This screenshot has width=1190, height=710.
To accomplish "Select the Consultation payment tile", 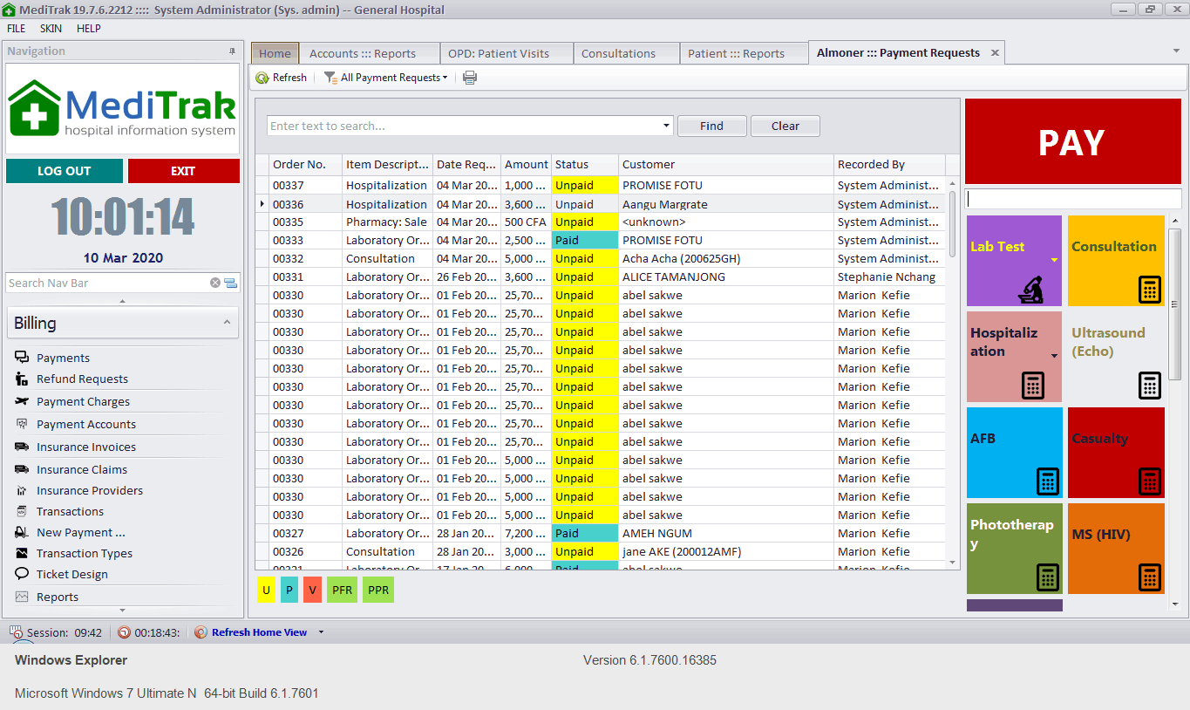I will tap(1116, 261).
